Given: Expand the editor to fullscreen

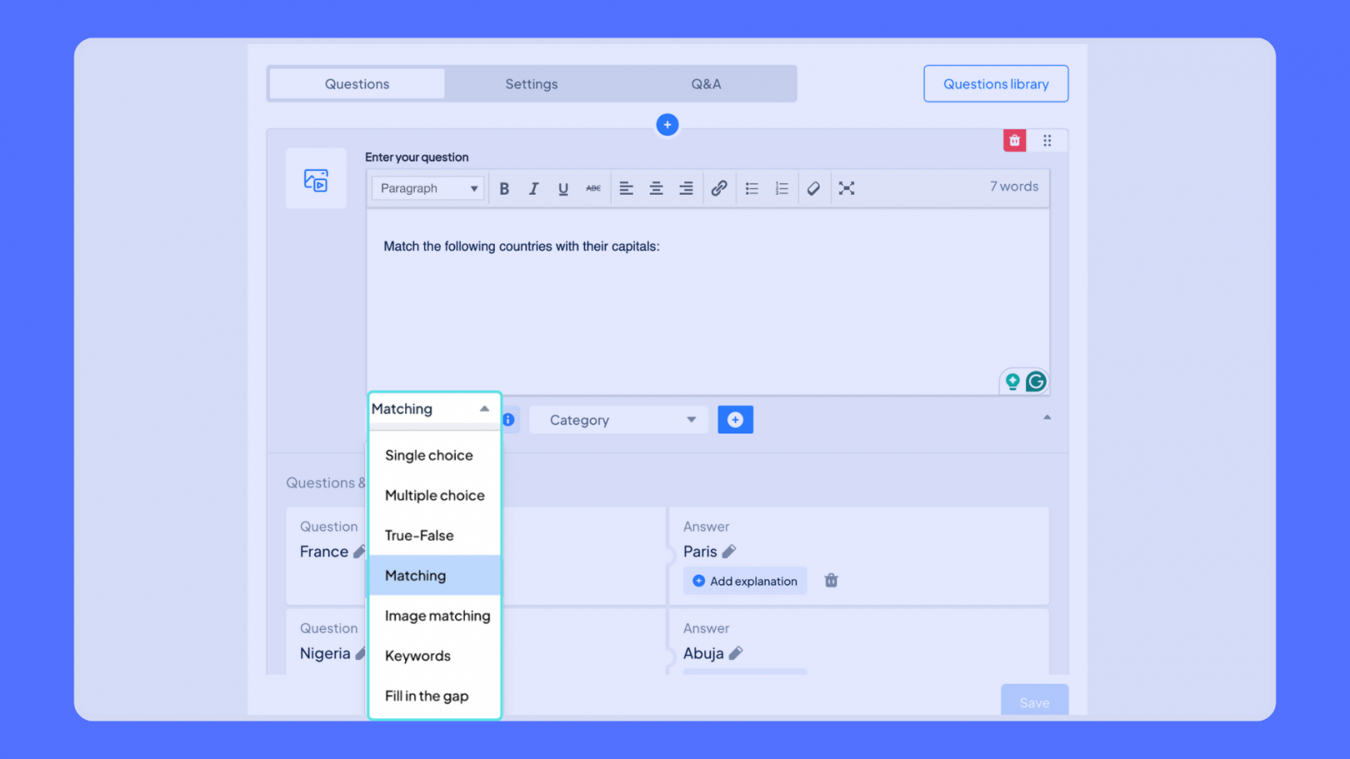Looking at the screenshot, I should click(x=846, y=188).
